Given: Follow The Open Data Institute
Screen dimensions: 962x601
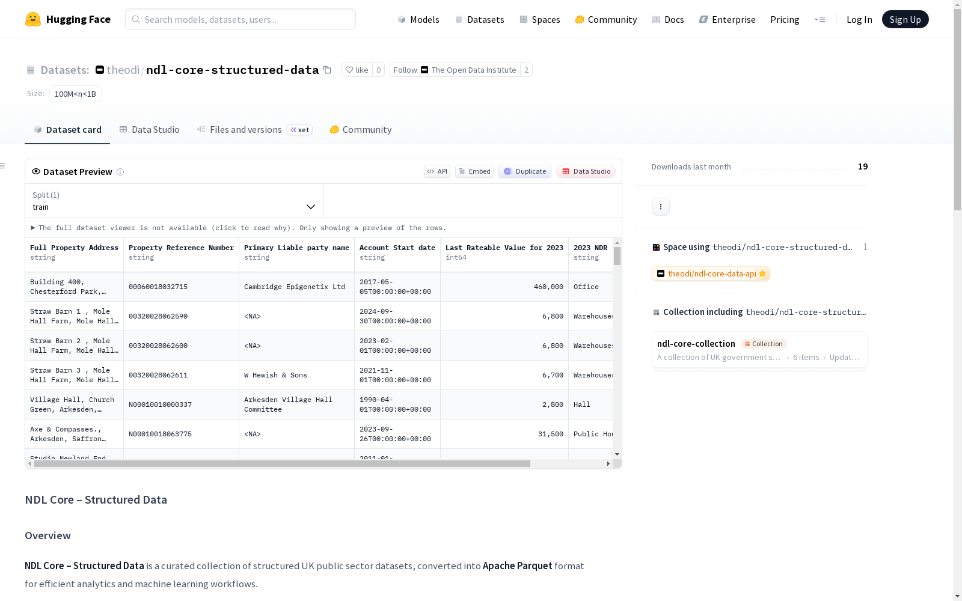Looking at the screenshot, I should 455,70.
